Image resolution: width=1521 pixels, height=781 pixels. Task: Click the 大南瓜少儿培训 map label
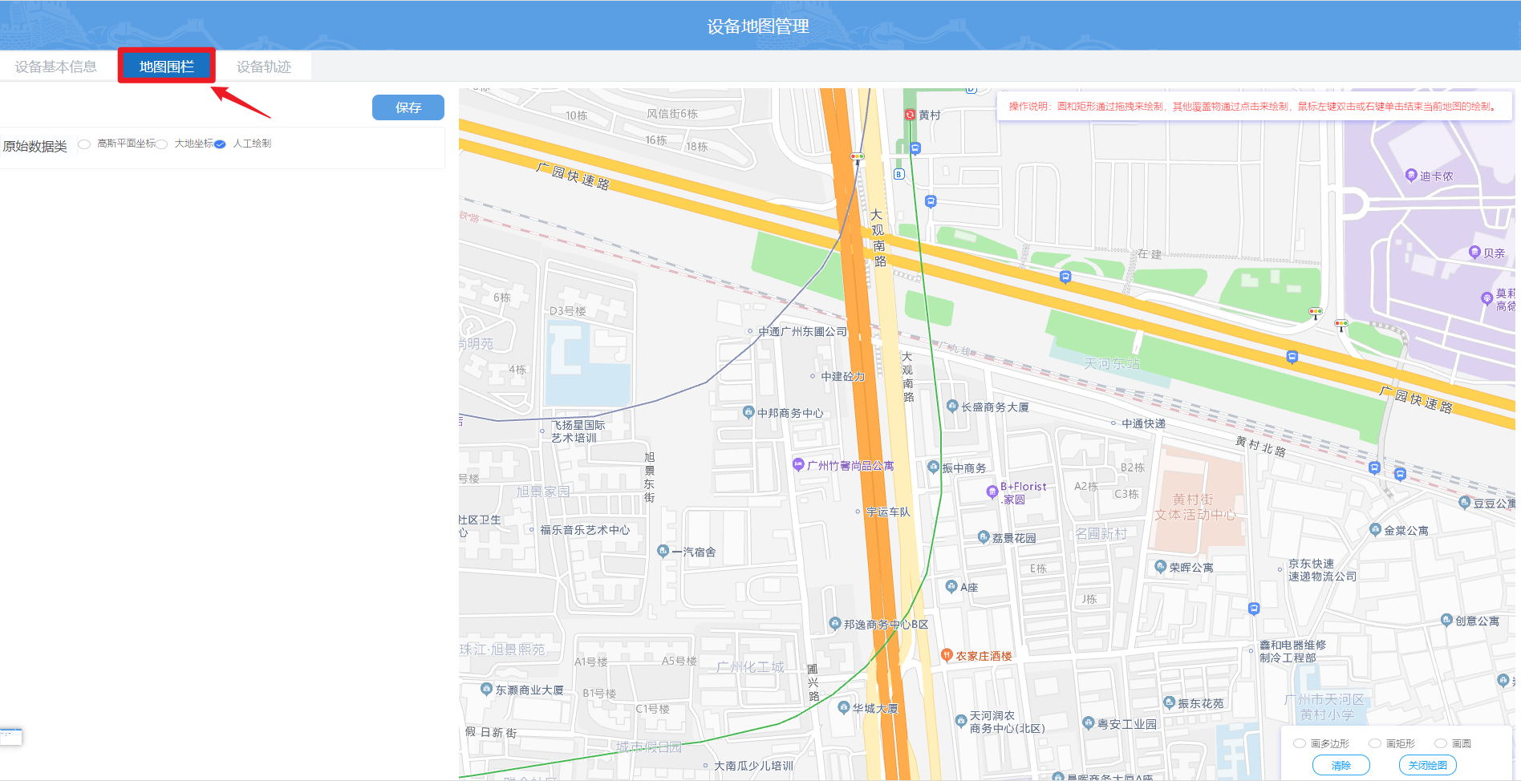click(x=753, y=766)
